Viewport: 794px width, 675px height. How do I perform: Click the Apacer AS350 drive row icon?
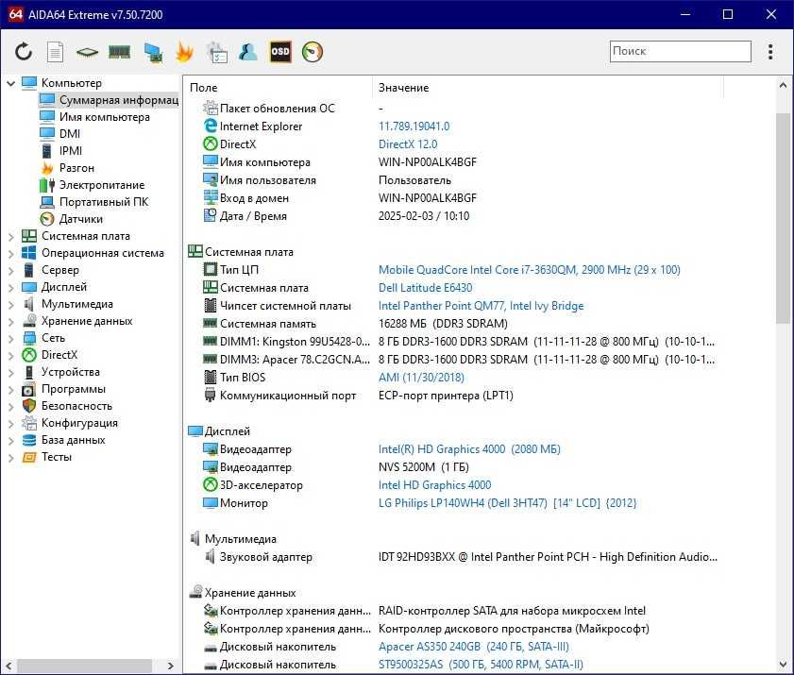(211, 647)
